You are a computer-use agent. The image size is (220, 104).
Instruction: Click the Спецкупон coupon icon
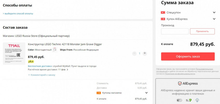point(163,12)
